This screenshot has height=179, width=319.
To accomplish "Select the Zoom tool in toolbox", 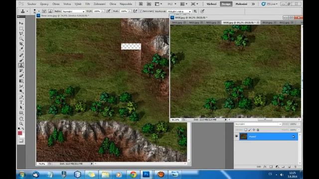I will coord(21,124).
